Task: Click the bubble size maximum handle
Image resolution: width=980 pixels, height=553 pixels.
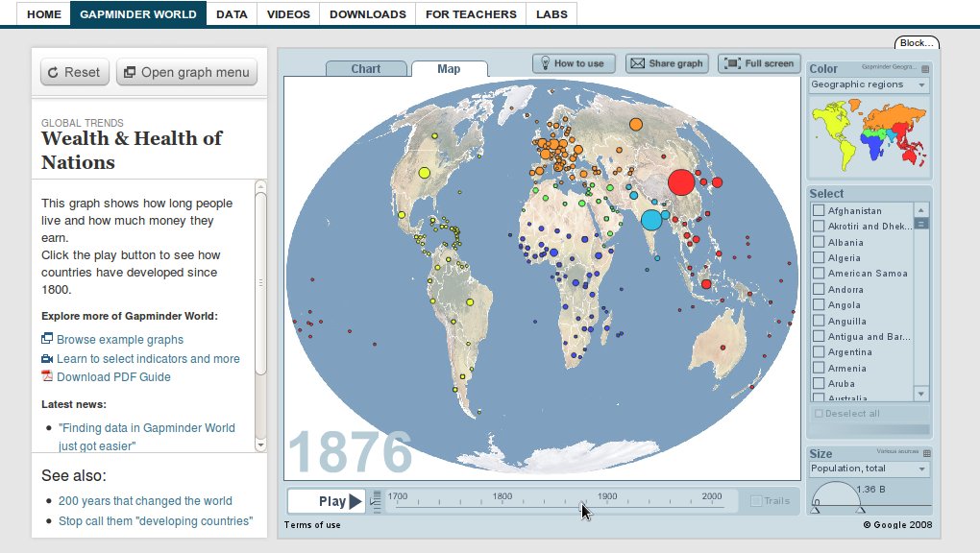Action: (x=861, y=510)
